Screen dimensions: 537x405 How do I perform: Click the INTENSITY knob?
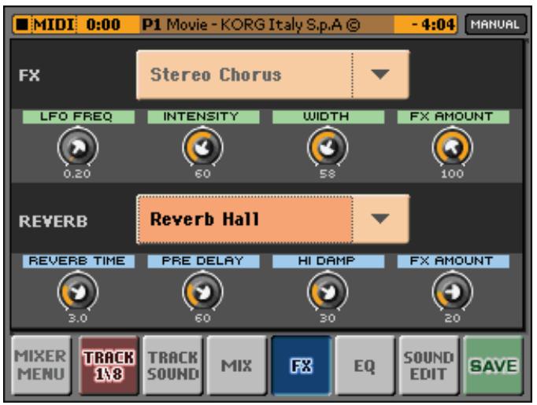coord(202,147)
